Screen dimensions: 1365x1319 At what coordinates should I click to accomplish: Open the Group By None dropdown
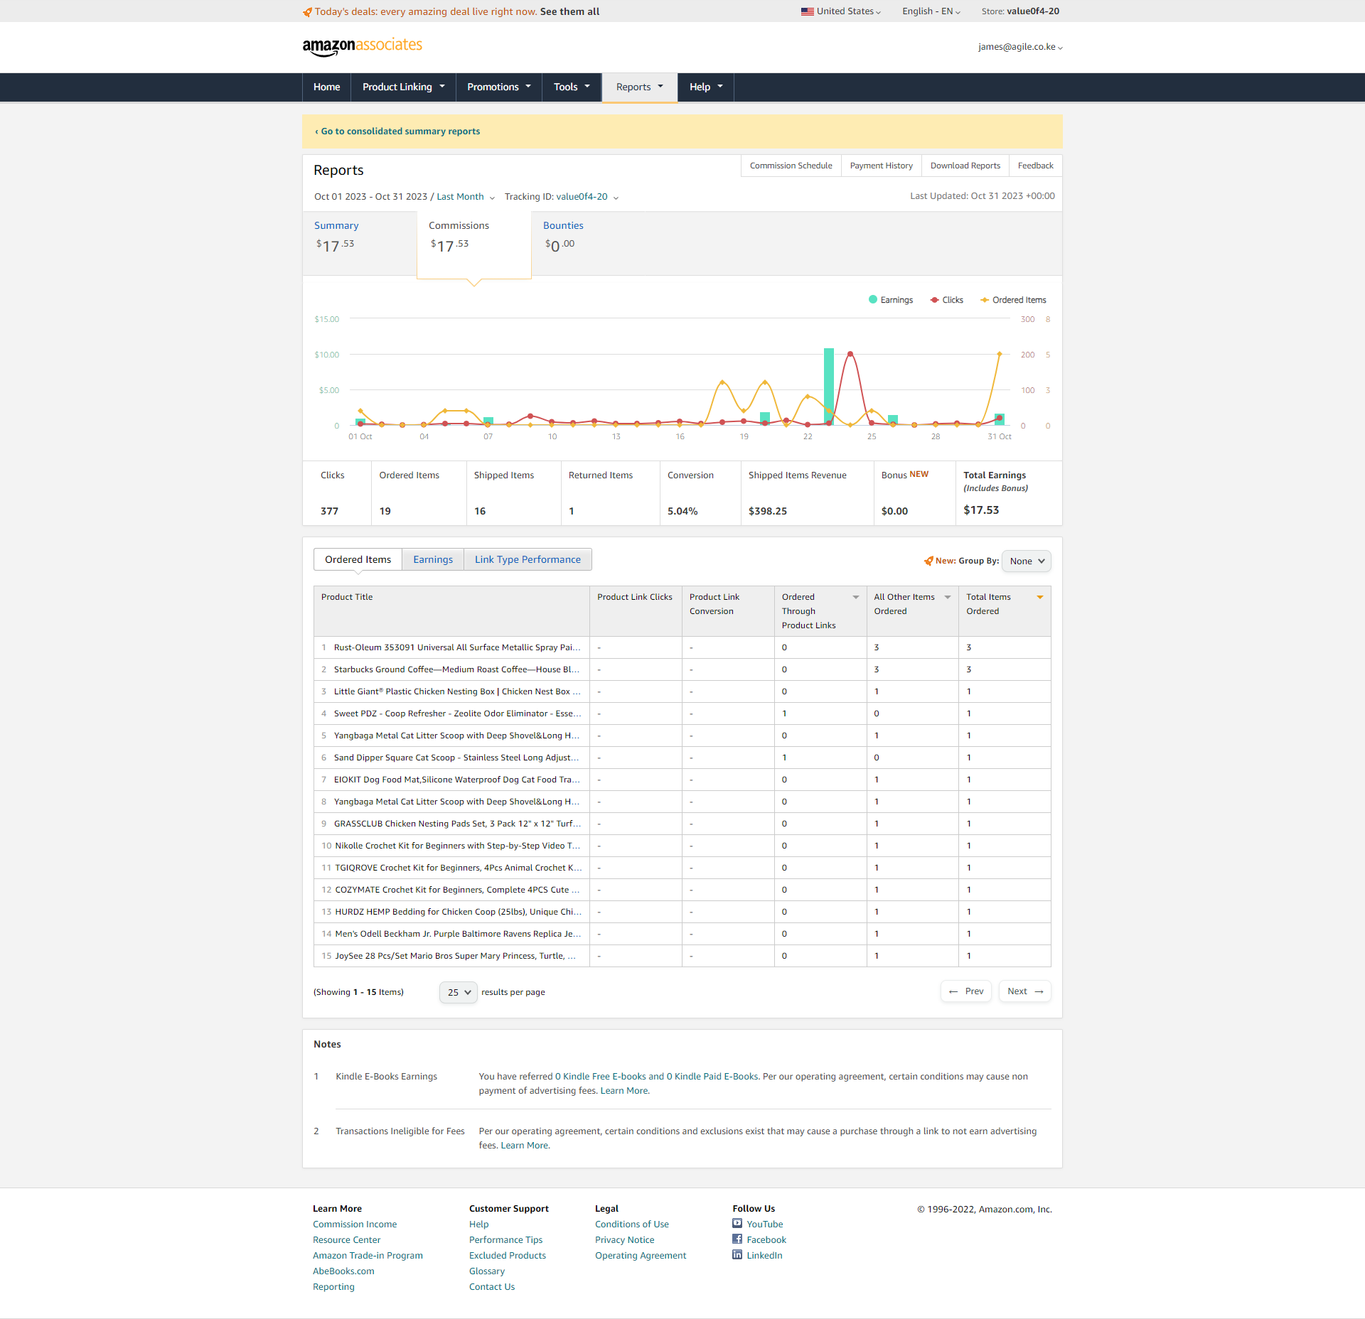pos(1026,561)
